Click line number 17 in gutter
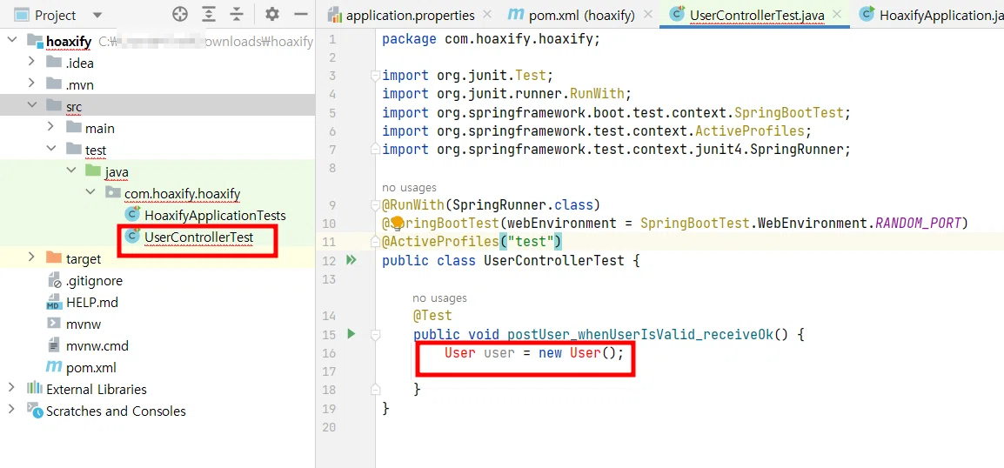The width and height of the screenshot is (1004, 468). pos(330,371)
